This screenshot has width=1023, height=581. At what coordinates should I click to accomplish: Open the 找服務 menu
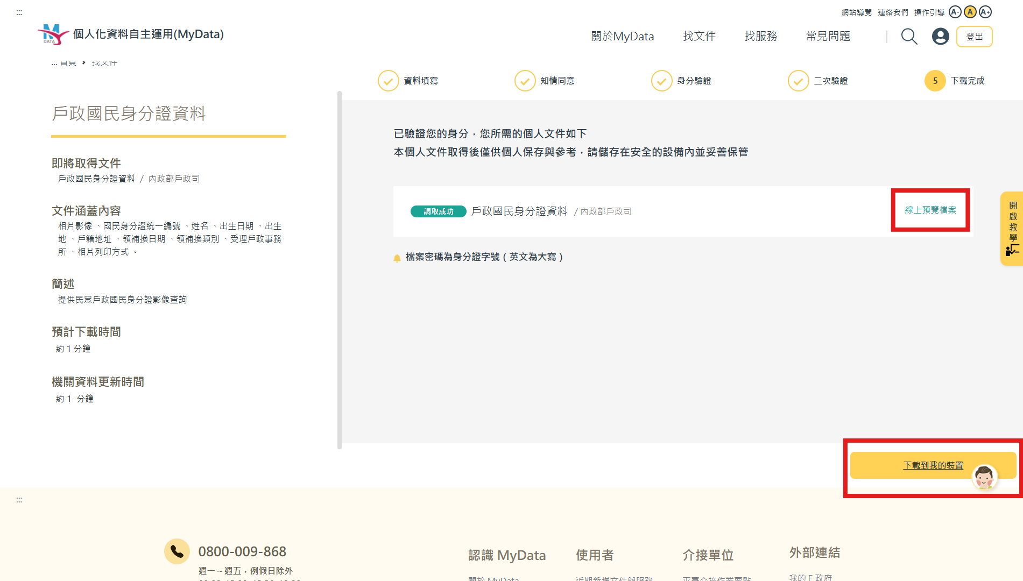(x=760, y=36)
